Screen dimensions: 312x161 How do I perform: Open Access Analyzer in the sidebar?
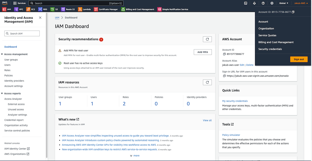13,99
